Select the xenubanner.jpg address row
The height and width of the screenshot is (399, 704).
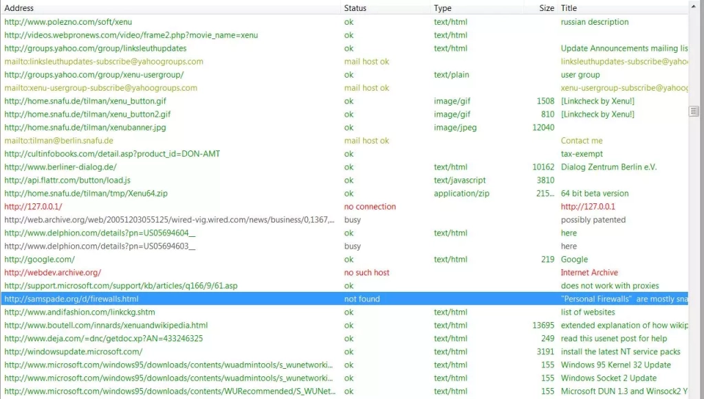[344, 127]
